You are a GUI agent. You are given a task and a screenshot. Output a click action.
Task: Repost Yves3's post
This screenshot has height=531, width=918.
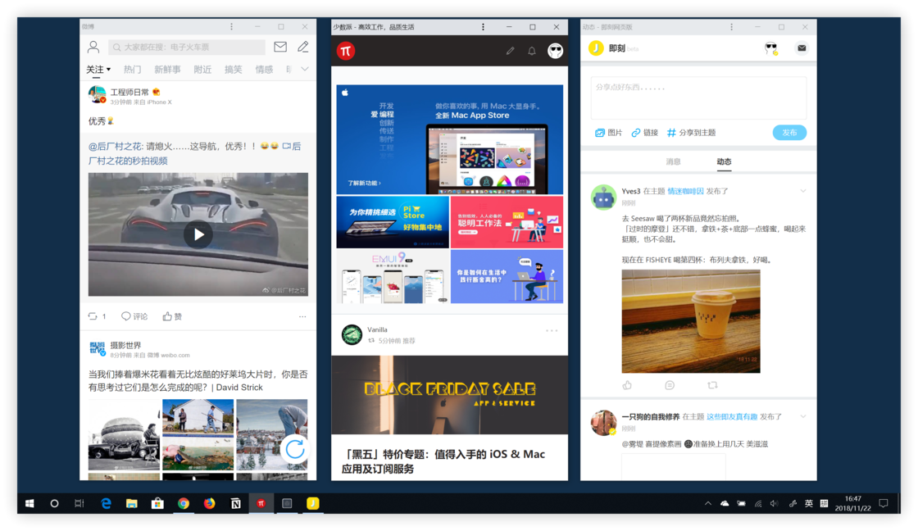point(712,385)
